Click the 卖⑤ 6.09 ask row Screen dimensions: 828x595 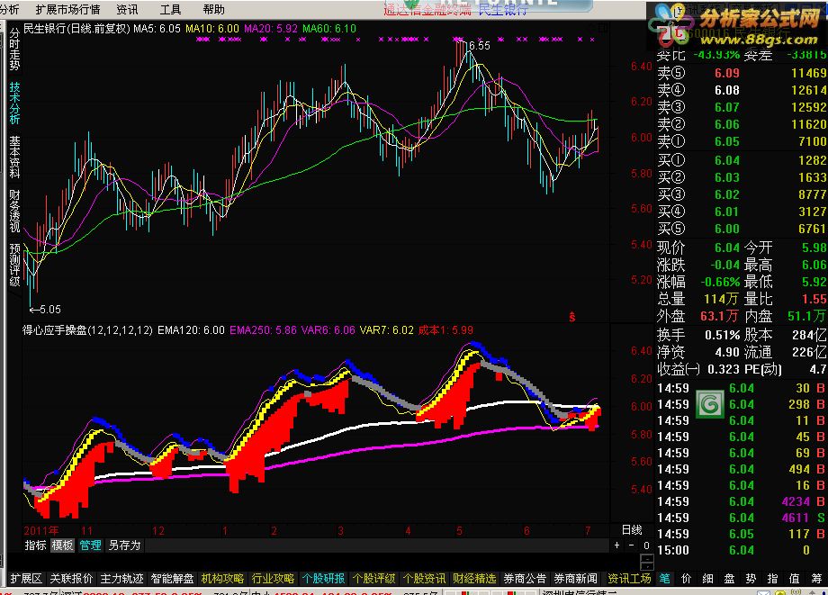(x=742, y=73)
